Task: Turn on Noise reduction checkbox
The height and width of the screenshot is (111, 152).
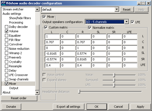Action: [x=7, y=49]
